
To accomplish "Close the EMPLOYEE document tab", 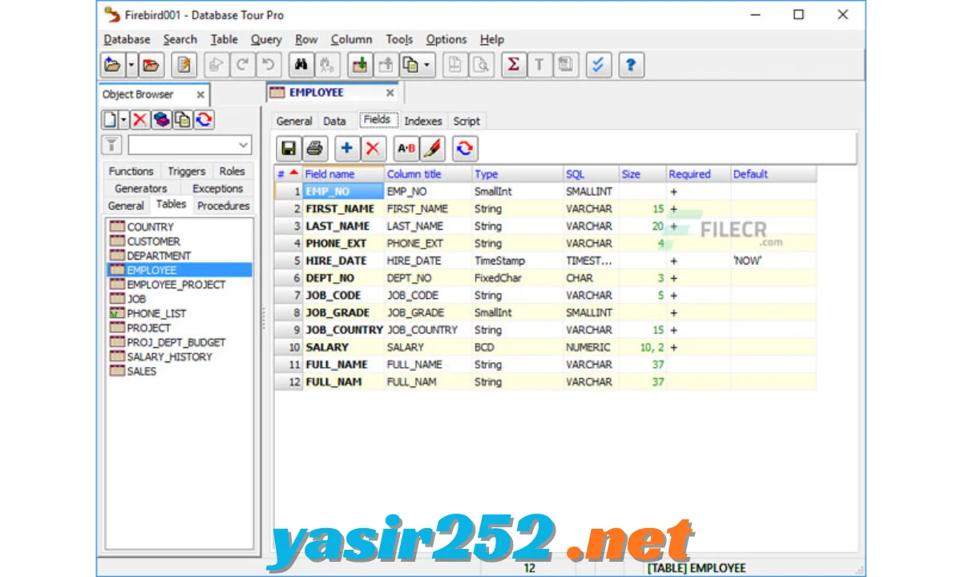I will coord(390,93).
